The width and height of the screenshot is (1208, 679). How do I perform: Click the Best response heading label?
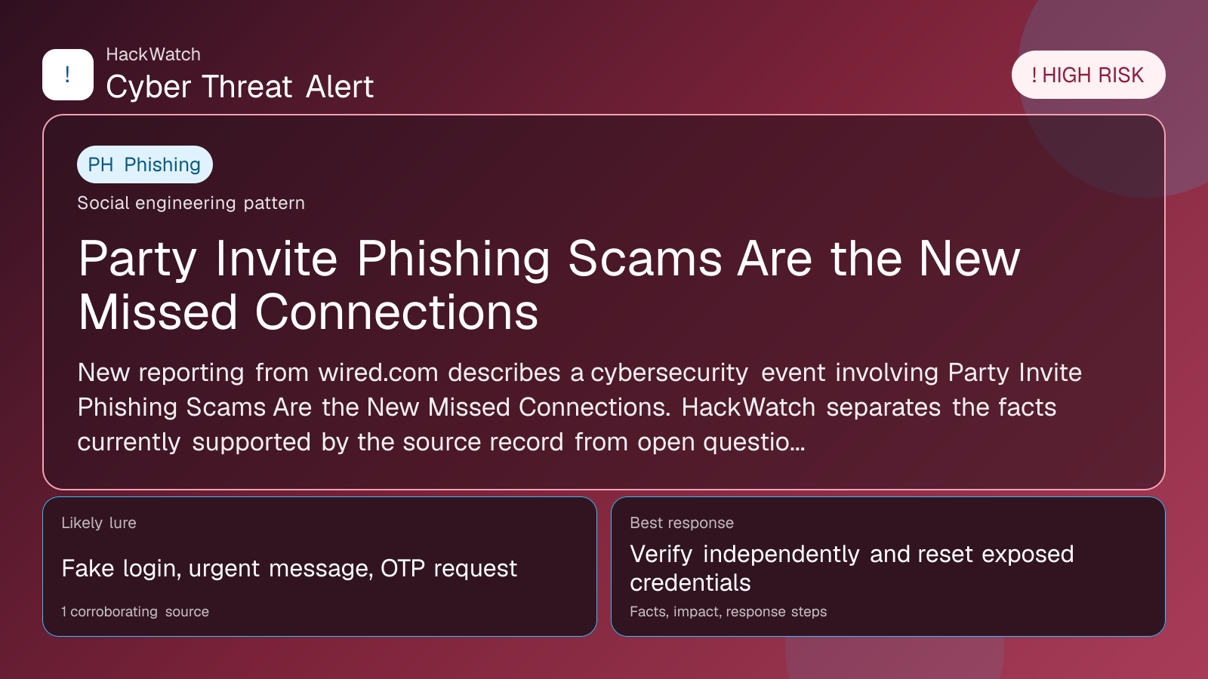click(x=682, y=523)
